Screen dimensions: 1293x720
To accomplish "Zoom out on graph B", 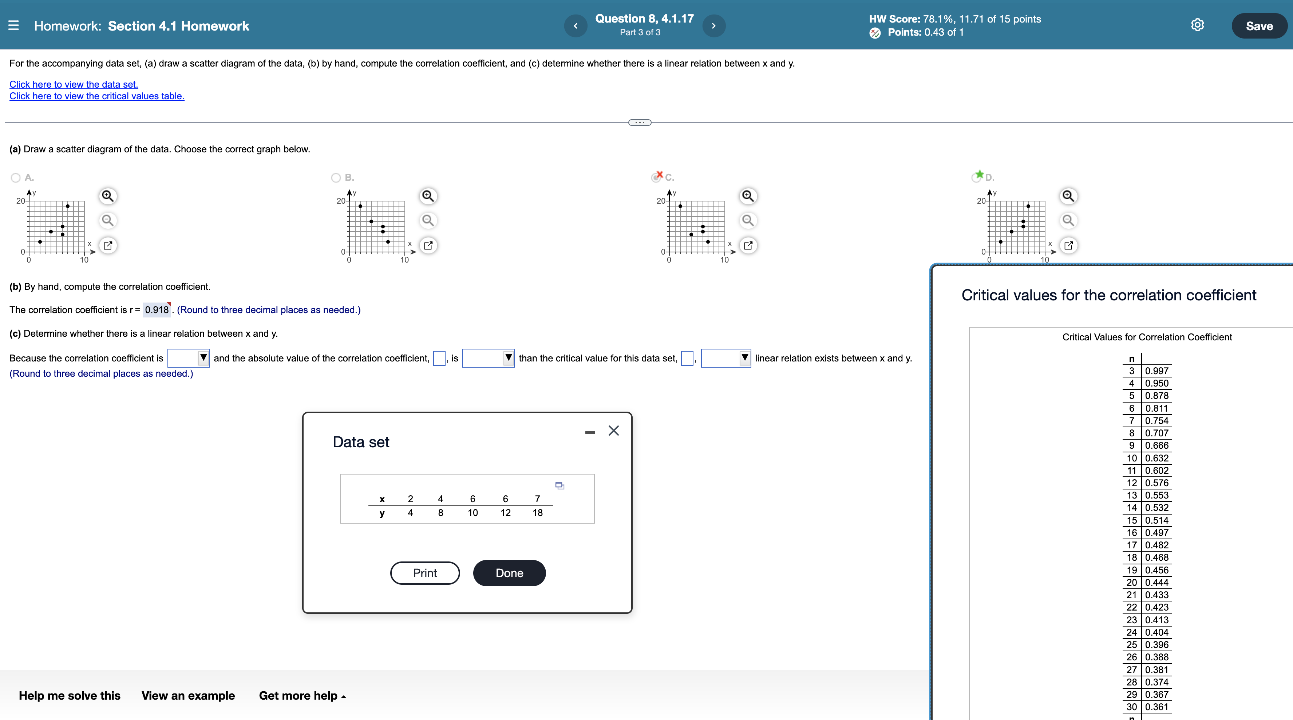I will 428,220.
